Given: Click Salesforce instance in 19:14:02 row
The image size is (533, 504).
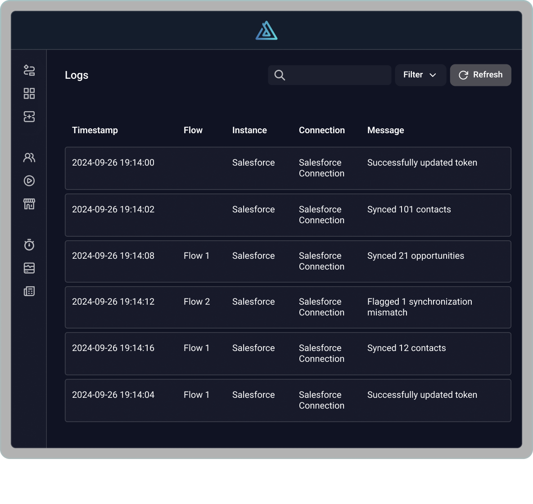Looking at the screenshot, I should pos(253,209).
